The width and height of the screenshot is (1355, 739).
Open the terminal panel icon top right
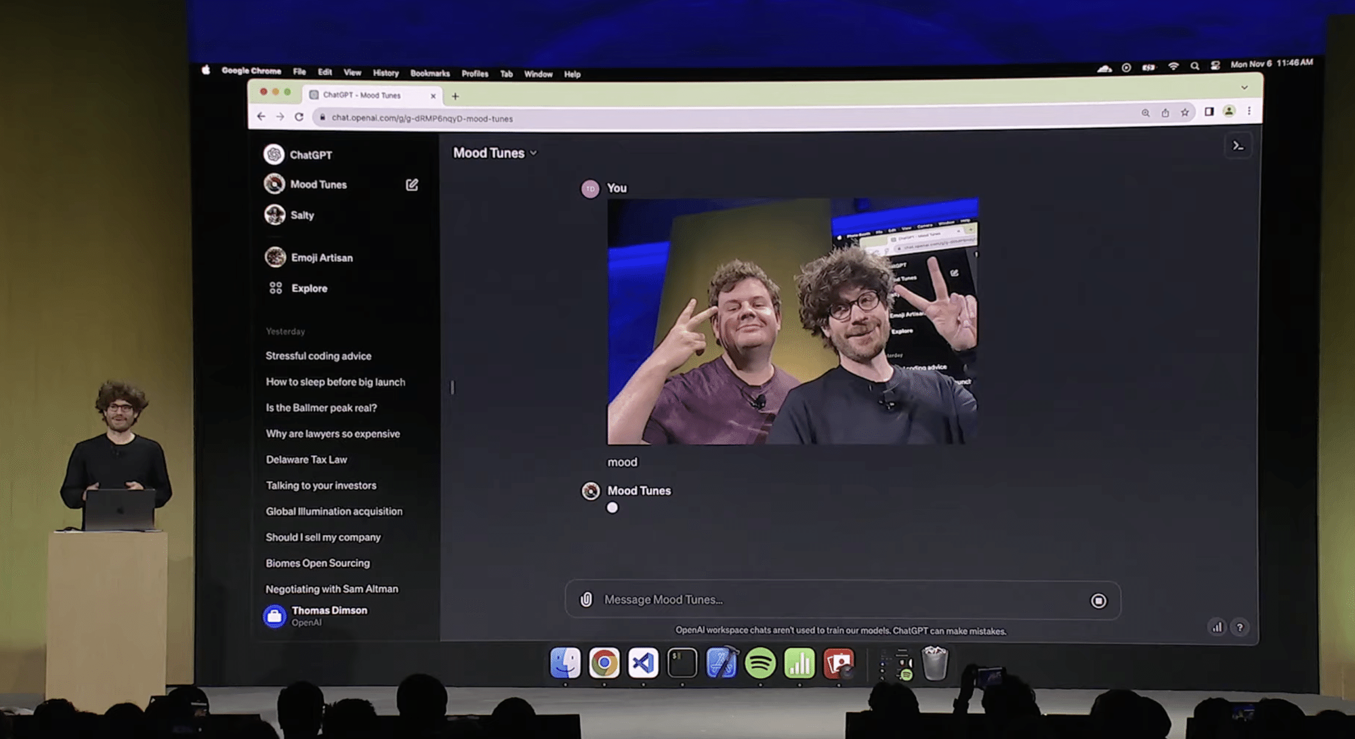pyautogui.click(x=1238, y=146)
